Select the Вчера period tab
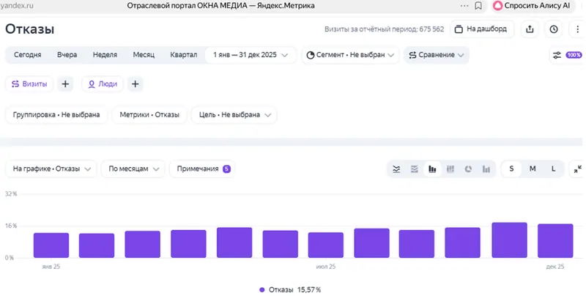 click(x=67, y=54)
